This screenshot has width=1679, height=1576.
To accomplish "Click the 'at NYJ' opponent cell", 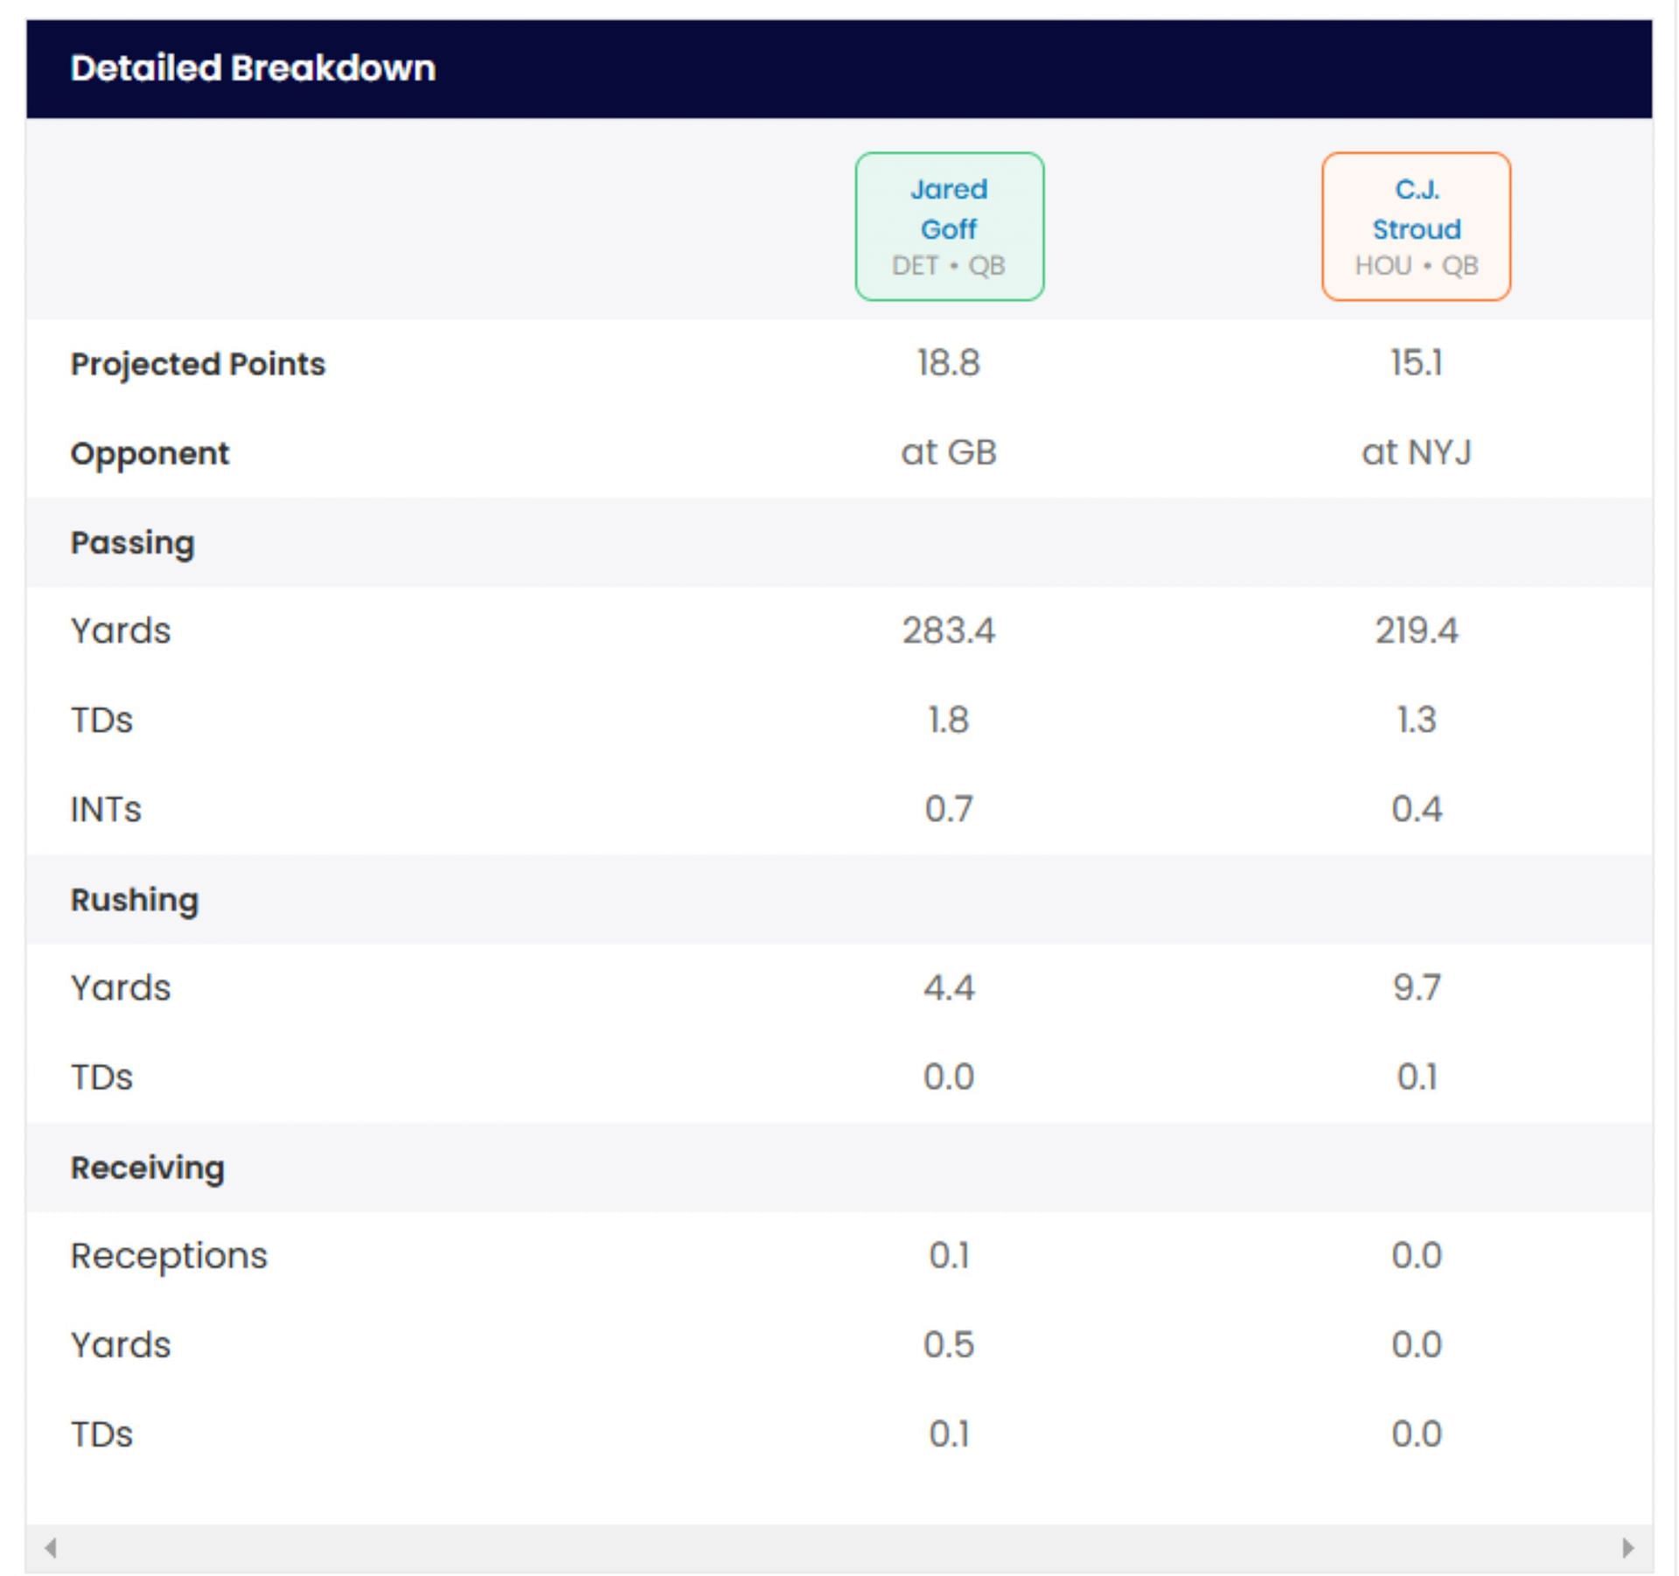I will (1416, 452).
